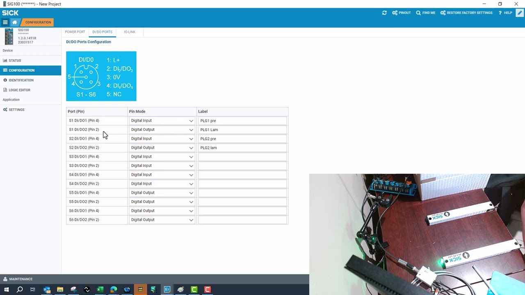Viewport: 525px width, 295px height.
Task: Click the empty label field for S3 DI/DO2
Action: pyautogui.click(x=242, y=166)
